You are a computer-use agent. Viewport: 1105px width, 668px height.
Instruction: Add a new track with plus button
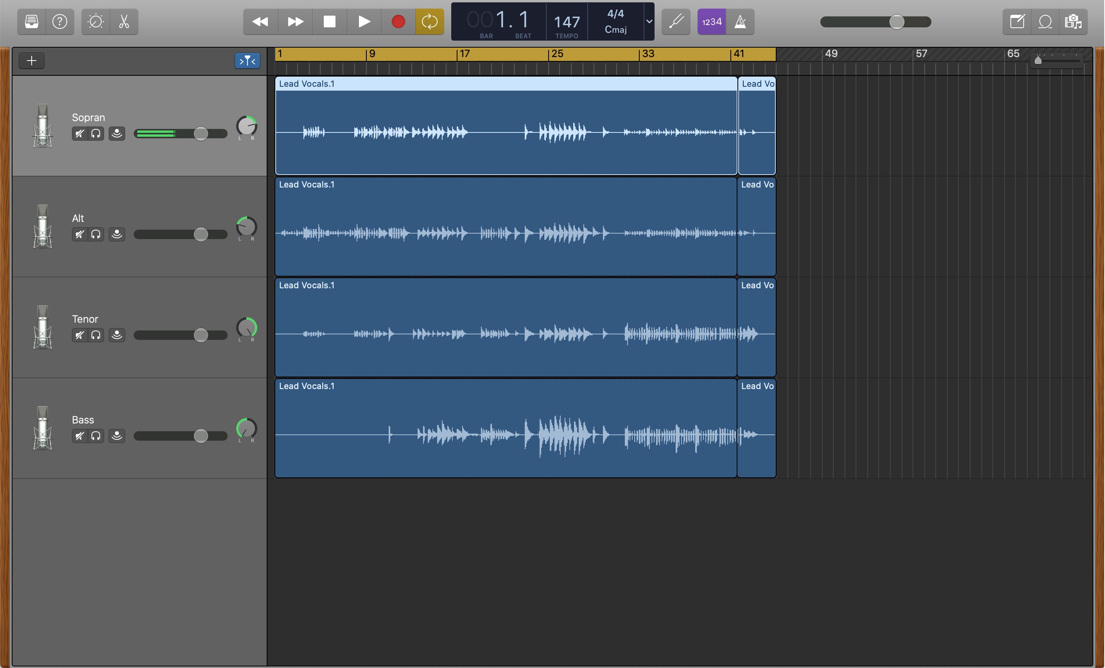coord(31,61)
